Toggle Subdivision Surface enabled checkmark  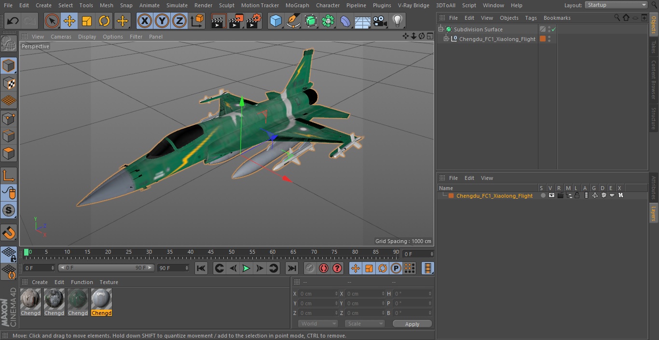(x=554, y=29)
